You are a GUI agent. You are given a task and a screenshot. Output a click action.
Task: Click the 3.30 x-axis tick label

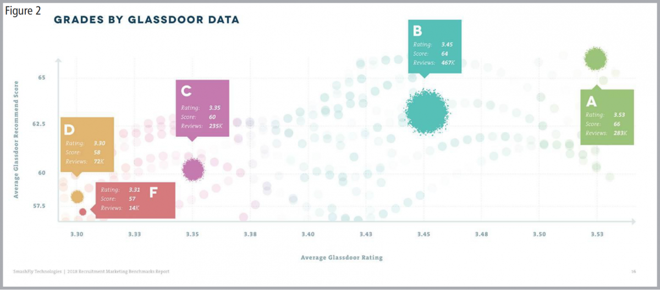(77, 235)
